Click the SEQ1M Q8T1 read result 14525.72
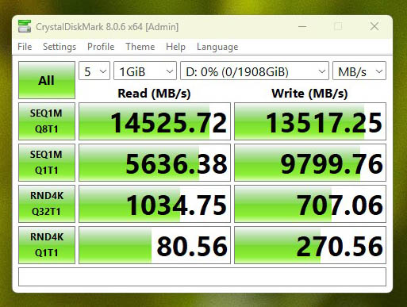The height and width of the screenshot is (307, 407). (155, 121)
